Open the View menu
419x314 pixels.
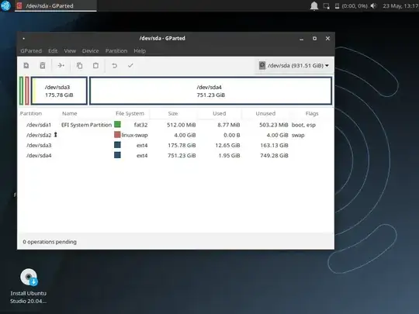[70, 50]
